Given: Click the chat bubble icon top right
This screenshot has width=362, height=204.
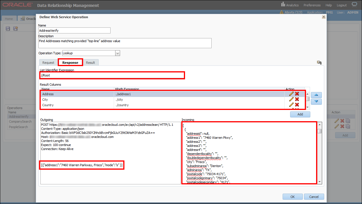Looking at the screenshot, I should (354, 5).
